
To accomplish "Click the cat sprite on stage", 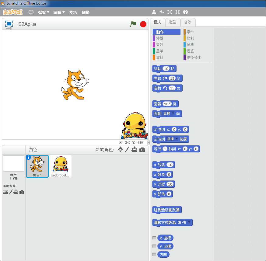I will click(x=75, y=85).
